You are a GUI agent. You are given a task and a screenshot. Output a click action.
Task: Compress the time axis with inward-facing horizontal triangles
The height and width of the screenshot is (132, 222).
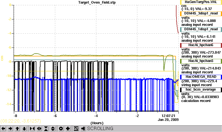pyautogui.click(x=32, y=129)
